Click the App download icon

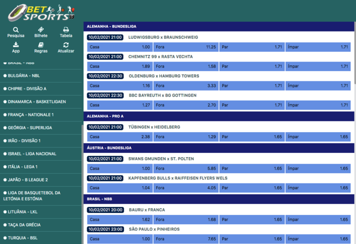[x=16, y=46]
